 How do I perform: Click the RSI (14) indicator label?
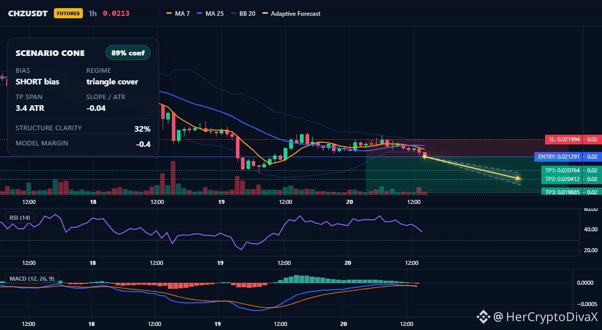[20, 218]
